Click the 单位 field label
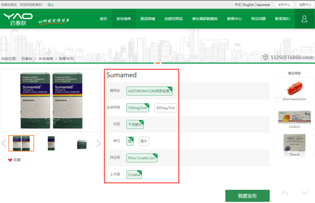Image resolution: width=315 pixels, height=203 pixels. [117, 141]
